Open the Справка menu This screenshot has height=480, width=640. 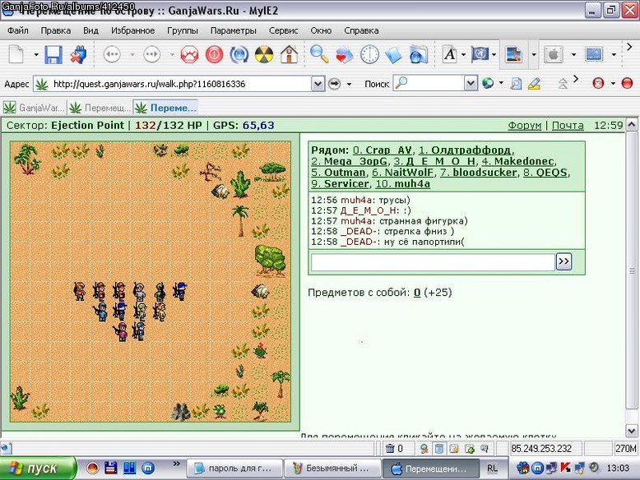(361, 30)
